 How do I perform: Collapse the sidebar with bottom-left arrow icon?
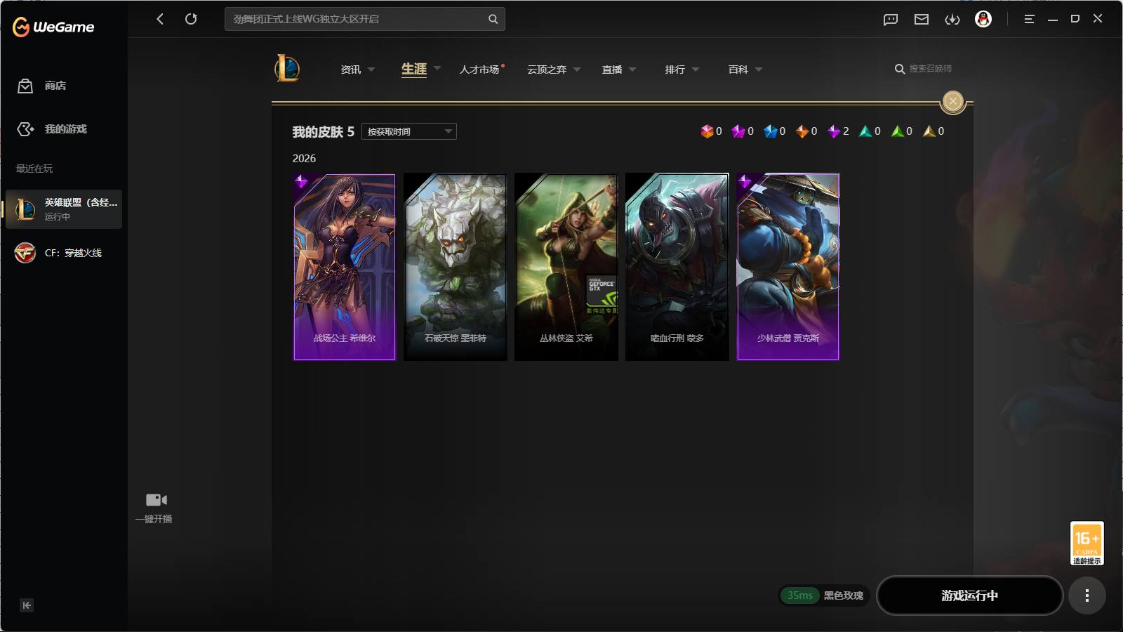27,605
